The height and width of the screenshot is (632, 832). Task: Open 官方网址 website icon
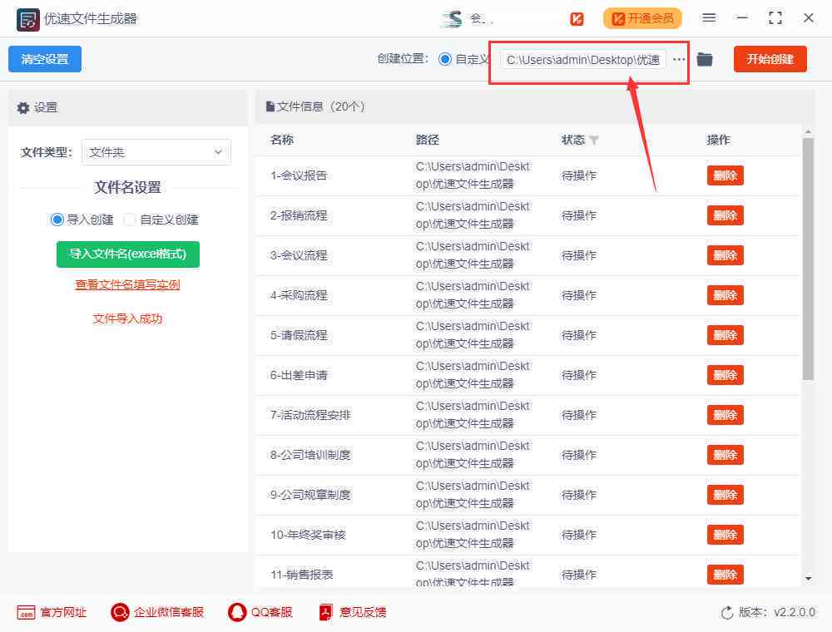(x=26, y=612)
